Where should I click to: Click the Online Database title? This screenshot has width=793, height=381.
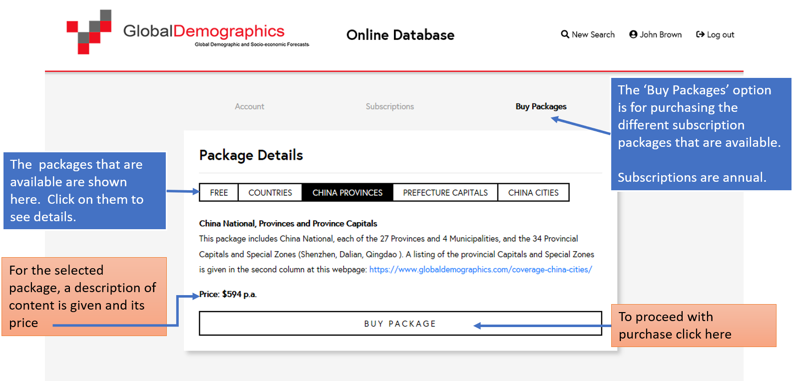(400, 35)
